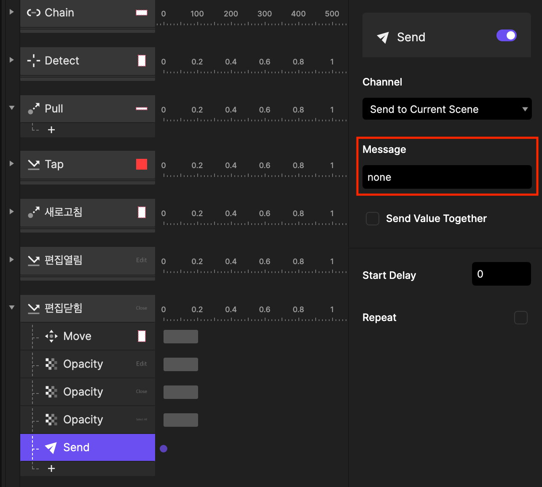Click the Send response timeline dot
Image resolution: width=542 pixels, height=487 pixels.
[164, 449]
